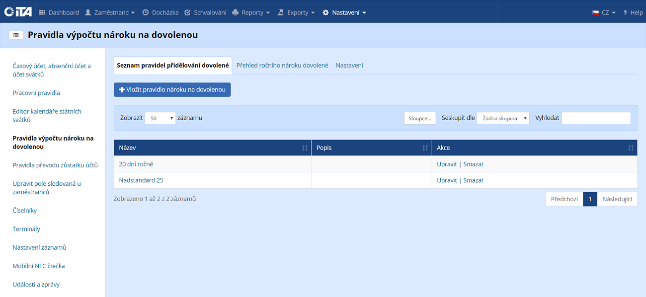Click Vložit pravidlo nároku na dovolenou button
The height and width of the screenshot is (297, 646).
coord(172,90)
